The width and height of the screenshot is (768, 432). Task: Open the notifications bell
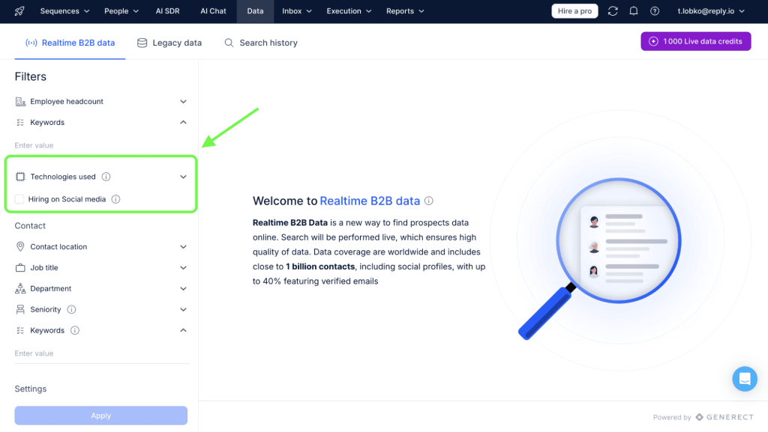click(x=634, y=11)
